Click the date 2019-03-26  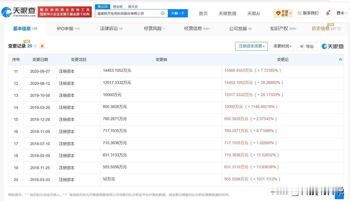[x=40, y=107]
